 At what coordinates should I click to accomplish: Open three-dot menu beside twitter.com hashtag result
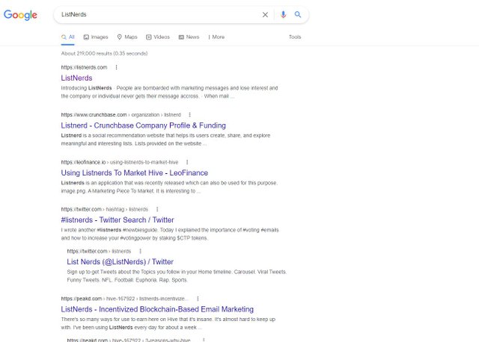[157, 209]
